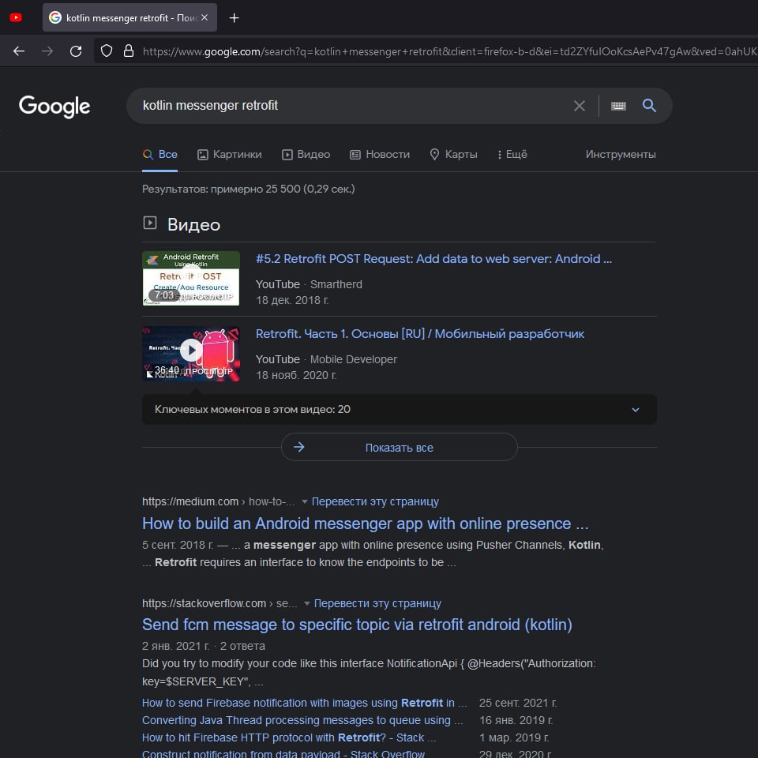Click the https://stackoverflow.com breadcrumb URL
Image resolution: width=758 pixels, height=758 pixels.
(x=204, y=604)
